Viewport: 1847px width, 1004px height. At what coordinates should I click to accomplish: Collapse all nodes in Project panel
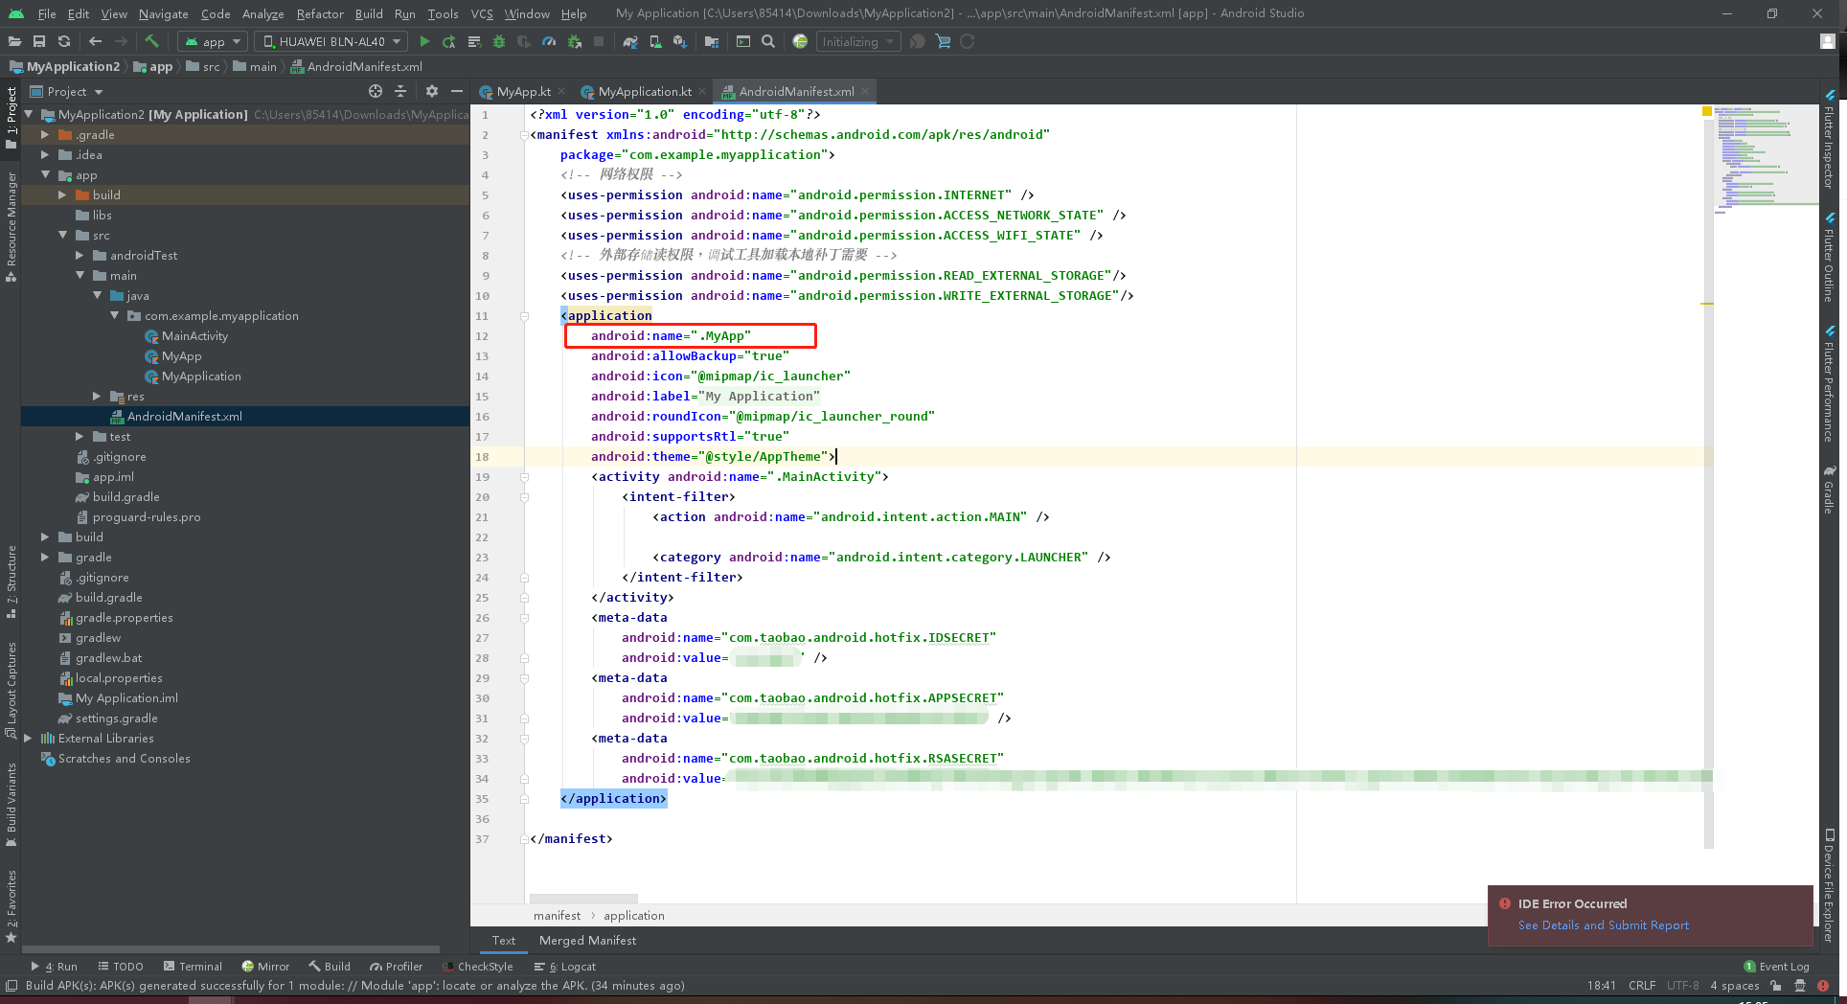pyautogui.click(x=400, y=91)
